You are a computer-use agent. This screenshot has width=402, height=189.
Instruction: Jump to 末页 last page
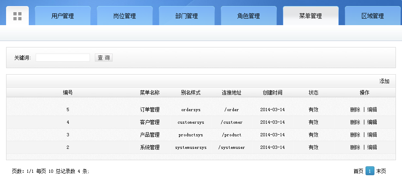[x=381, y=171]
